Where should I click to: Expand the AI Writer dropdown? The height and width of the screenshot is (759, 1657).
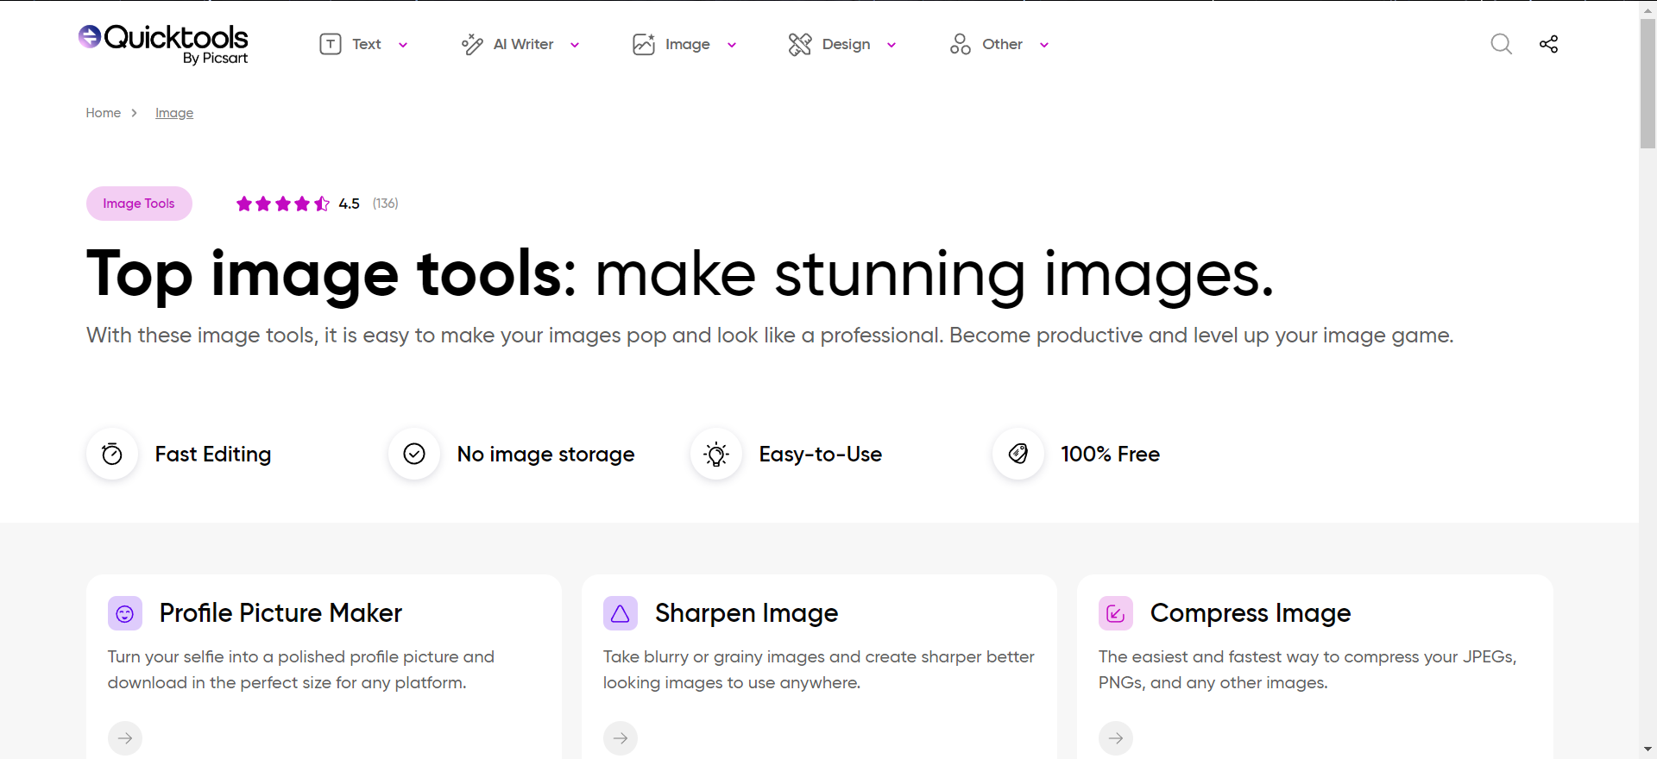pyautogui.click(x=521, y=44)
